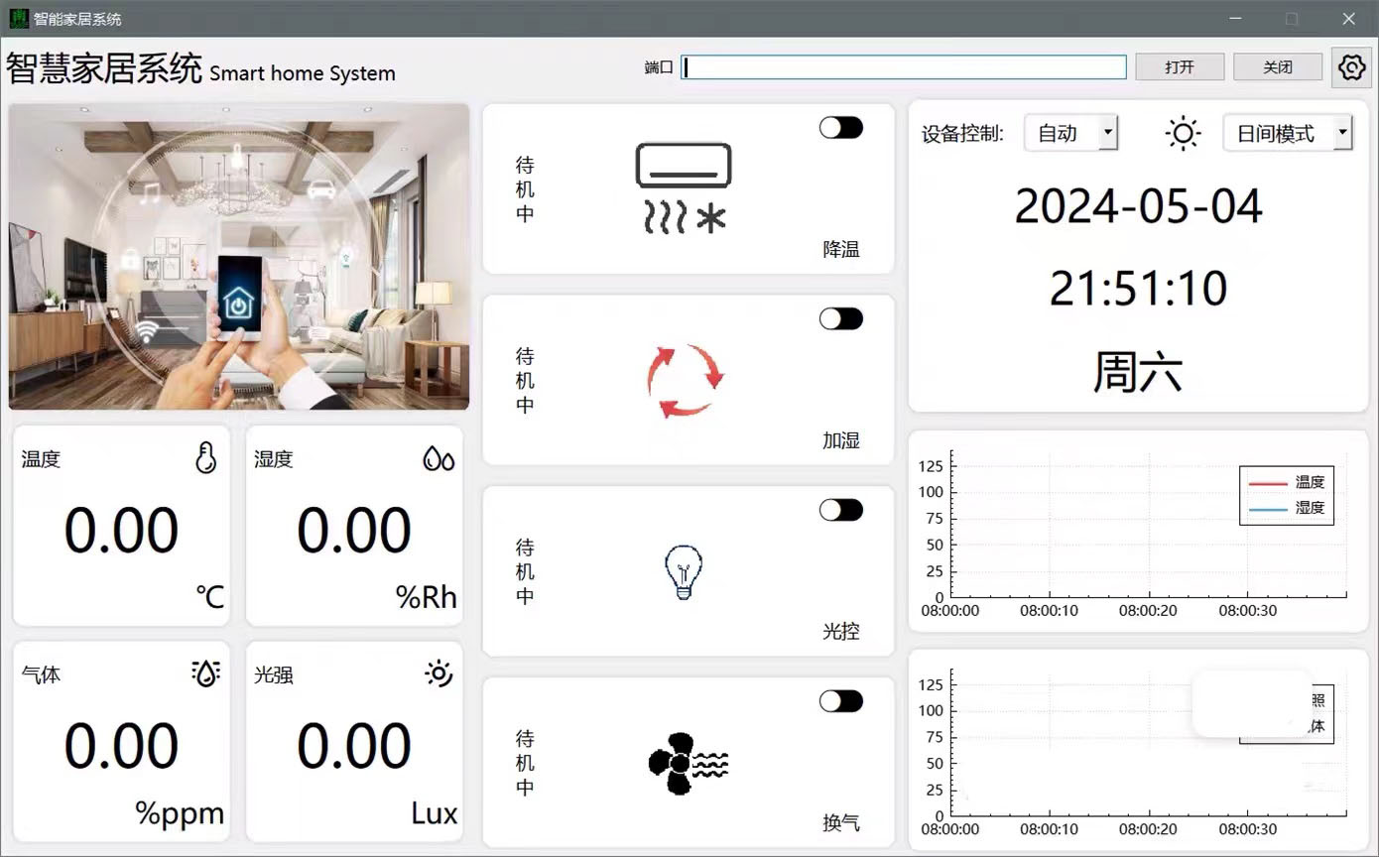The width and height of the screenshot is (1379, 857).
Task: Toggle the 换气 ventilation switch
Action: pos(841,701)
